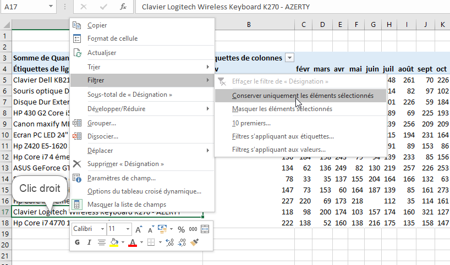
Task: Open the font size 11 dropdown
Action: tap(128, 229)
